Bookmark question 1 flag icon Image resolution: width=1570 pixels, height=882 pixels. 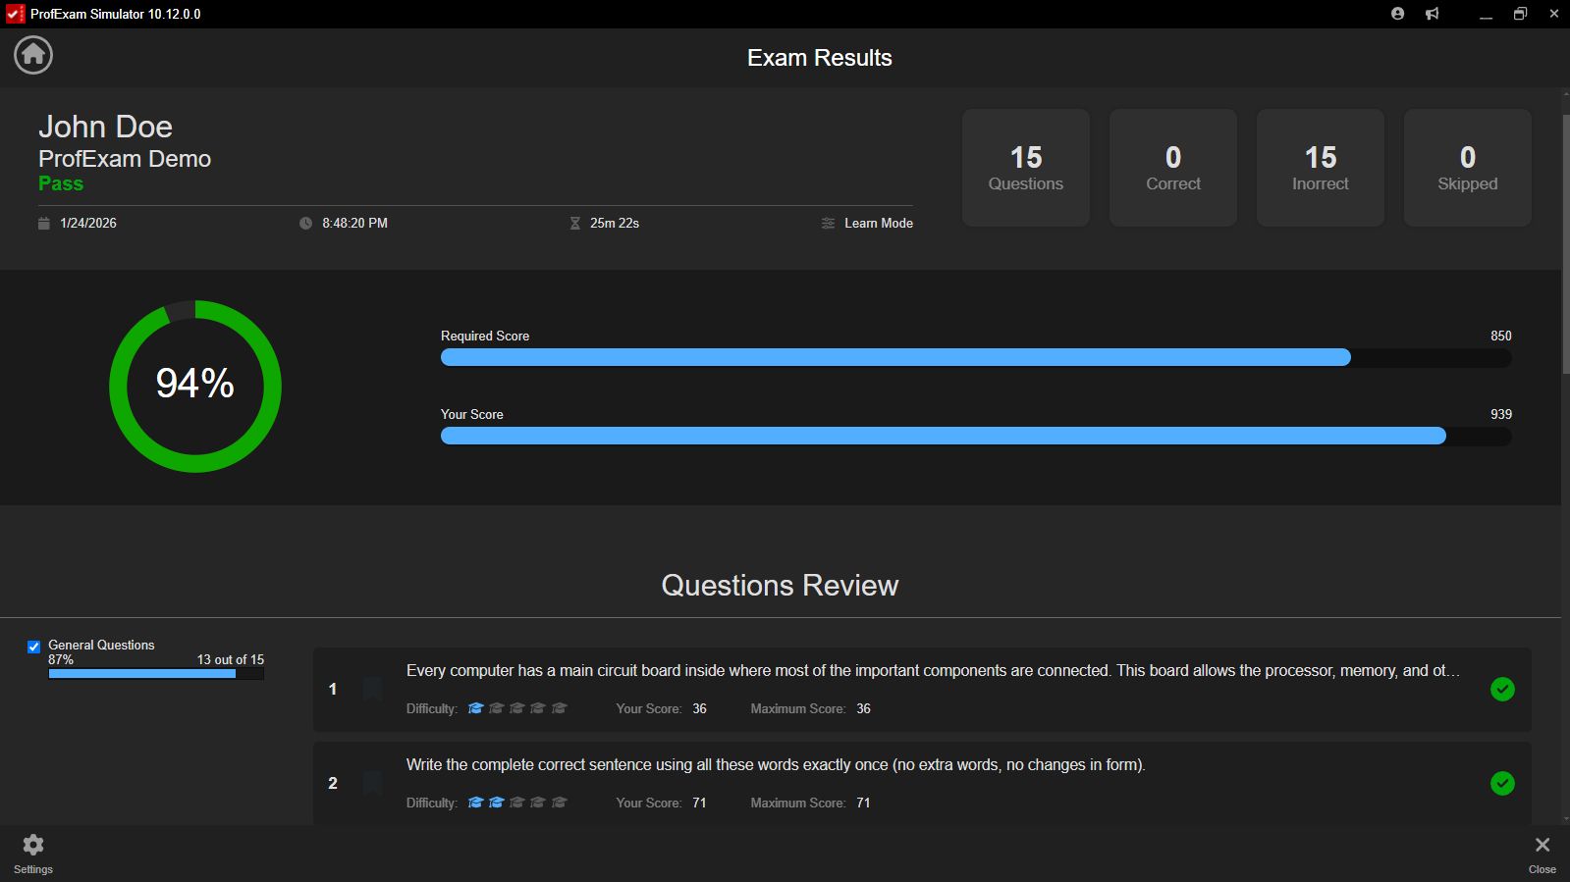coord(372,690)
